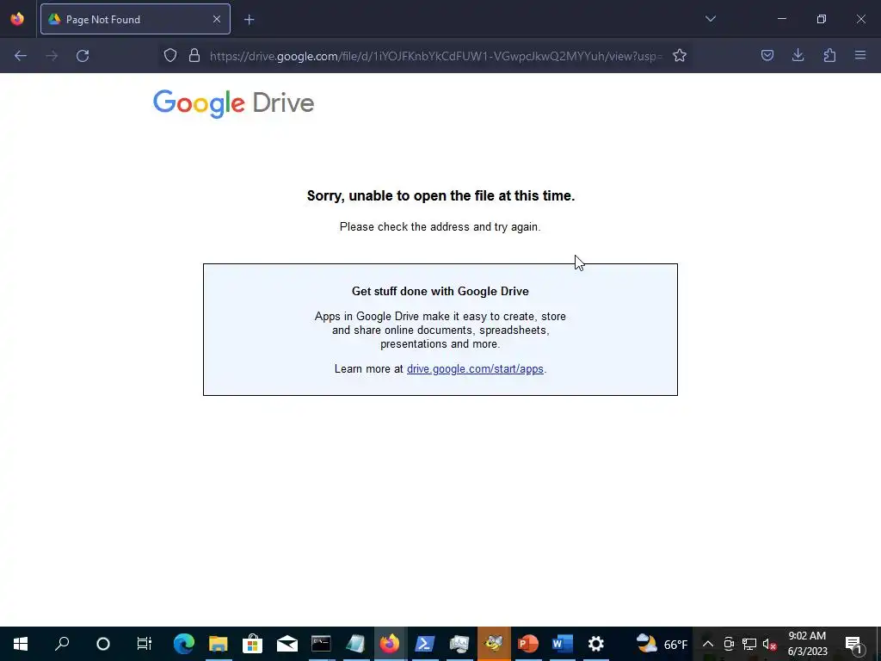881x661 pixels.
Task: Open the Firefox downloads panel
Action: click(798, 56)
